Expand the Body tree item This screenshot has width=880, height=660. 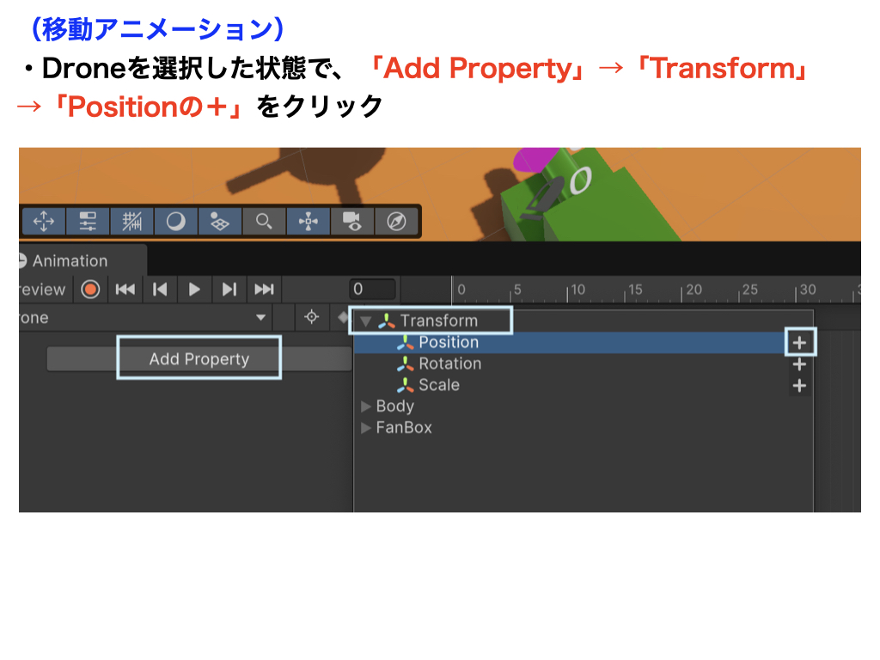click(x=367, y=406)
